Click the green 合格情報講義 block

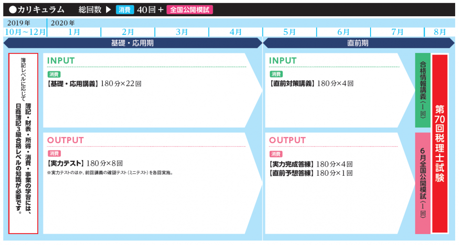(x=423, y=90)
